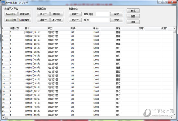
Task: Click the 保存 button
Action: 133,22
